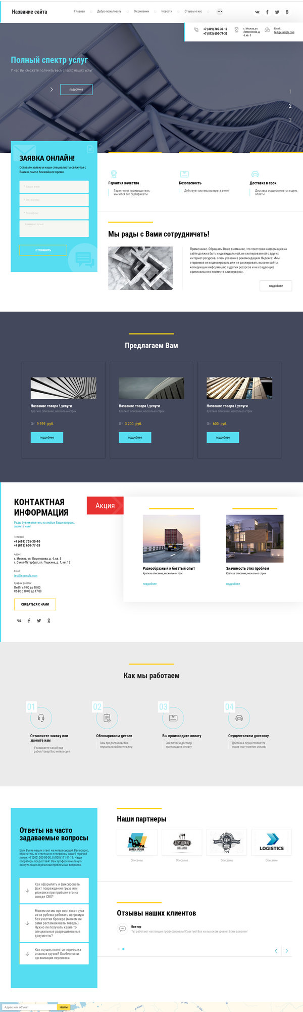Image resolution: width=303 pixels, height=1012 pixels.
Task: Click the payment icon of step 03
Action: pyautogui.click(x=173, y=718)
